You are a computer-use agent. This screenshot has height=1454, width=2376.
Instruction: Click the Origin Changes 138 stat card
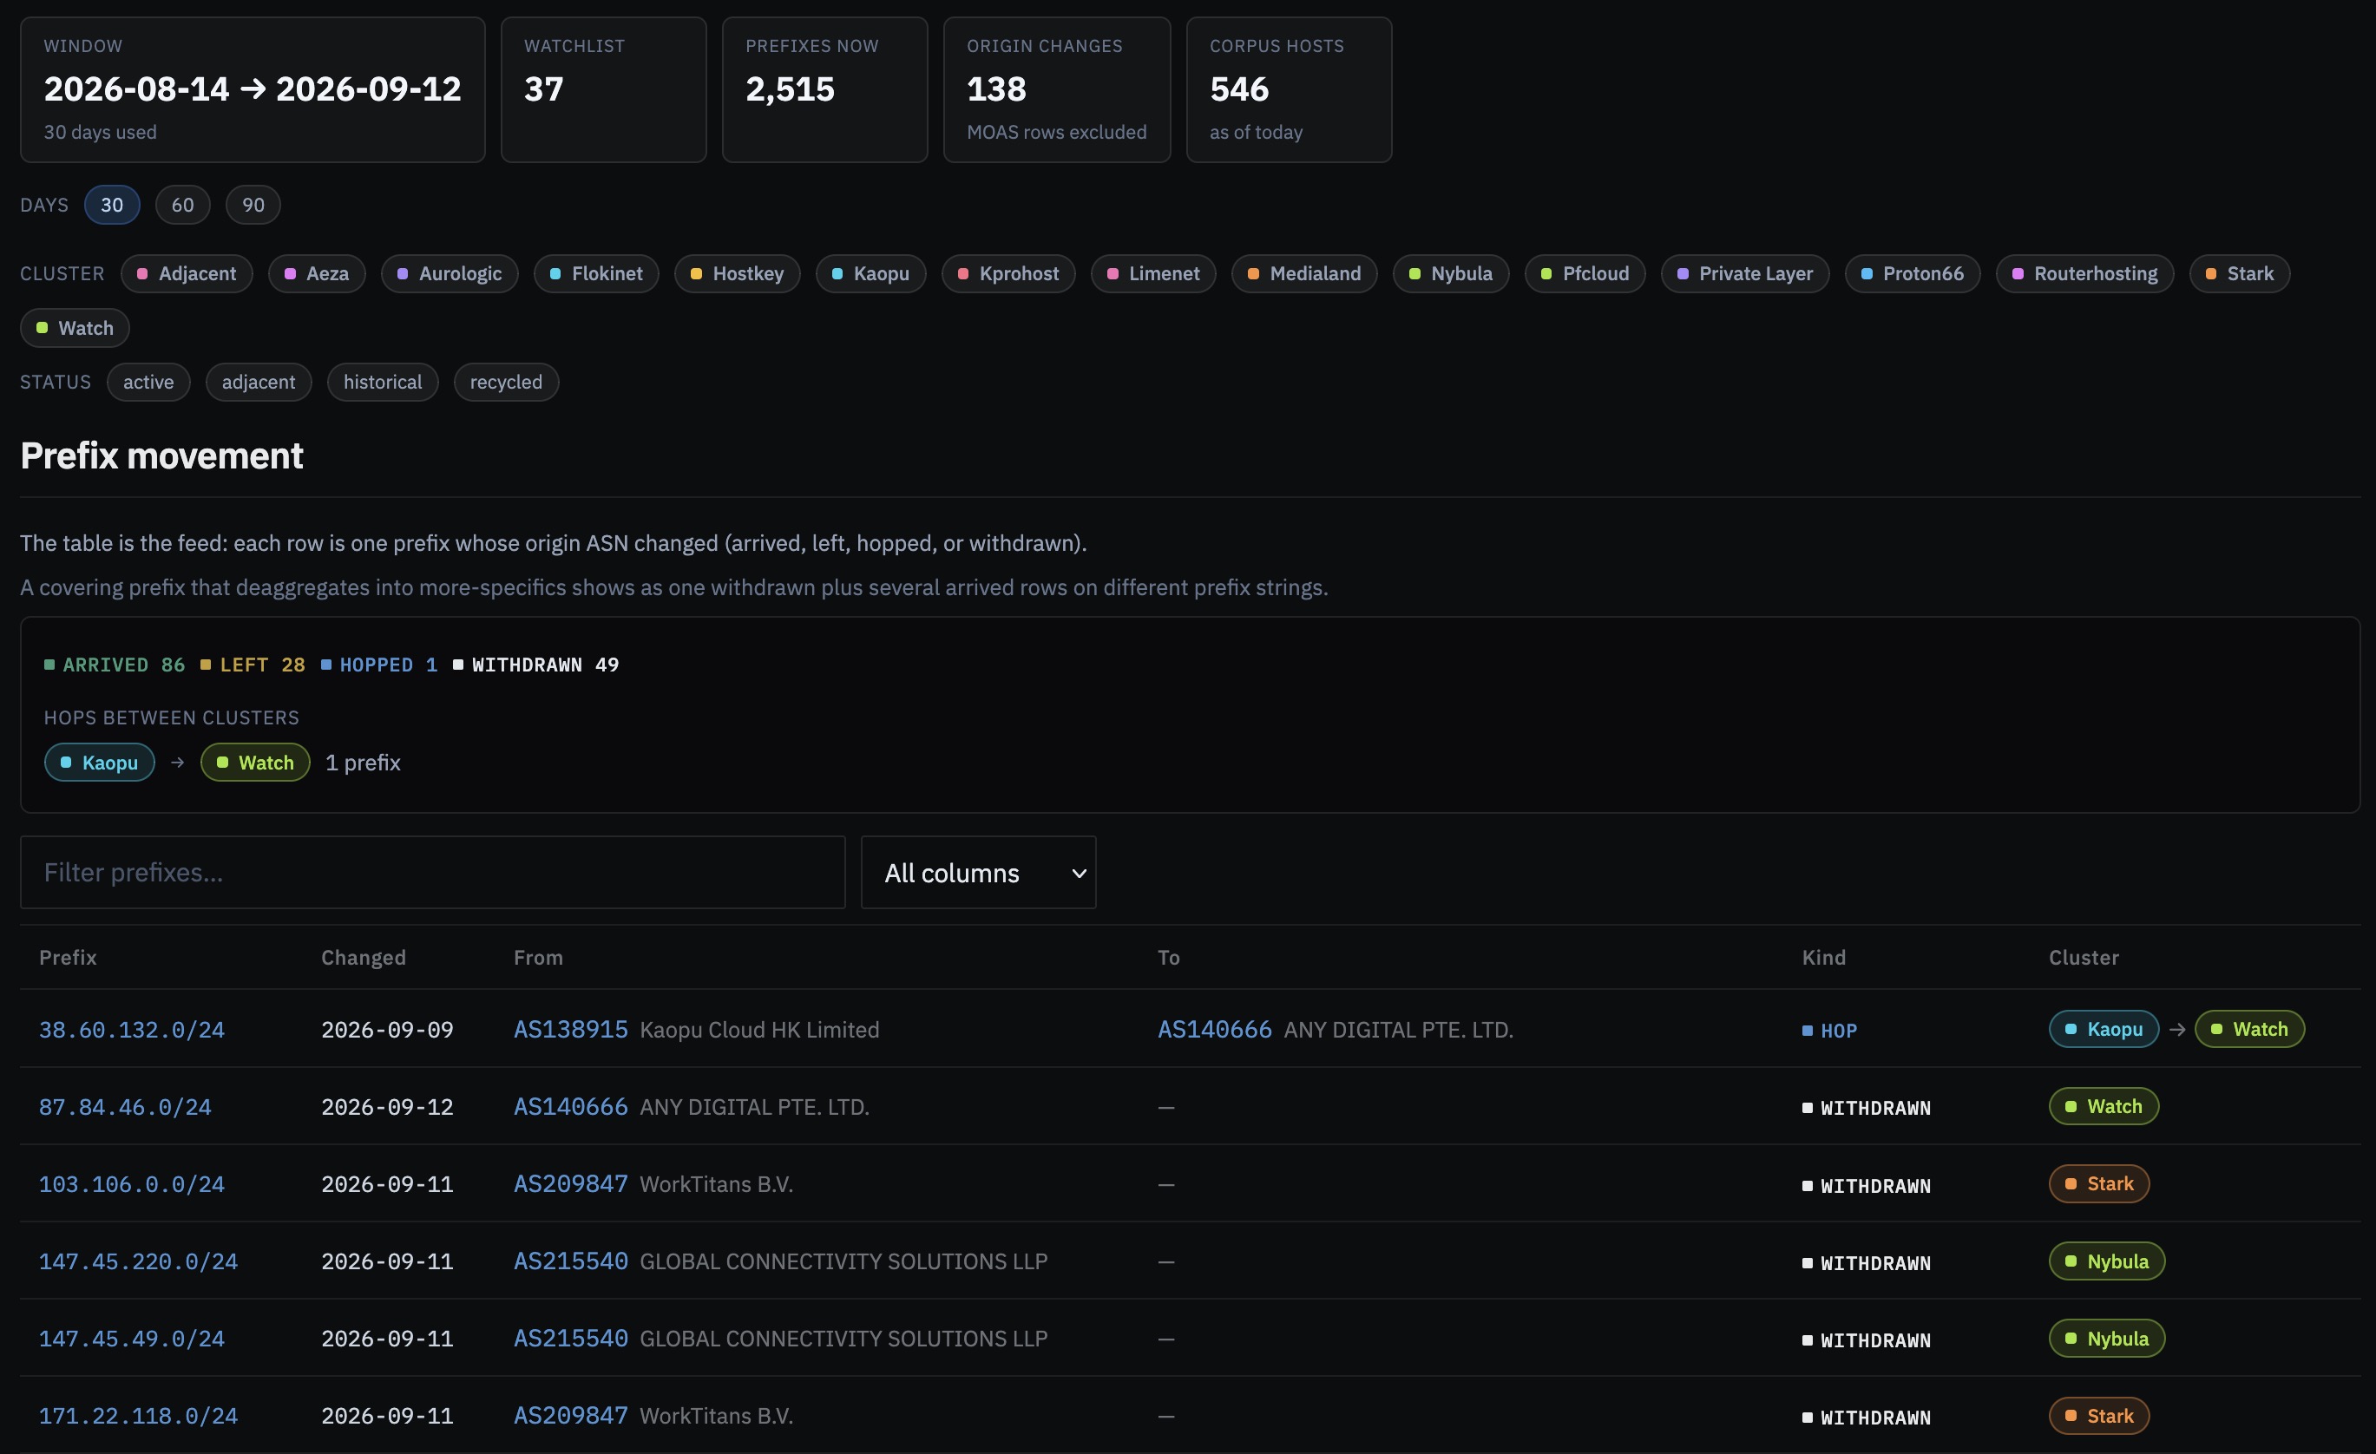click(1057, 89)
